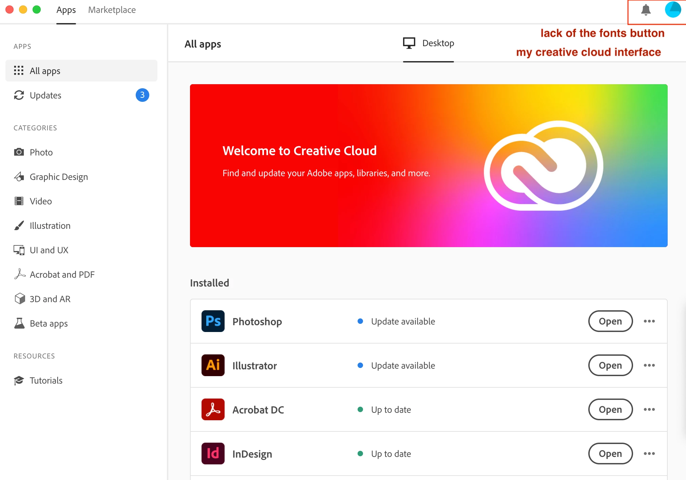Open Photoshop with the Open button
The image size is (686, 480).
610,321
